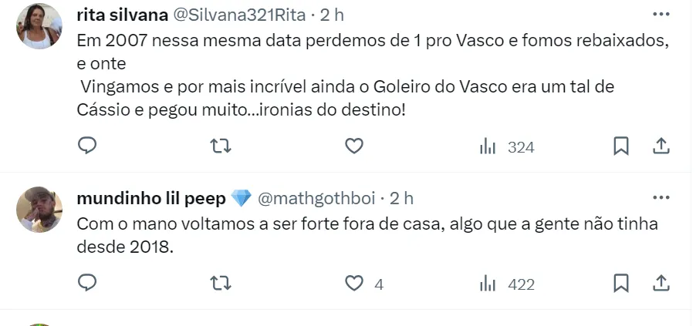Image resolution: width=696 pixels, height=326 pixels.
Task: Bookmark mundinho lil peep's tweet
Action: pos(620,283)
